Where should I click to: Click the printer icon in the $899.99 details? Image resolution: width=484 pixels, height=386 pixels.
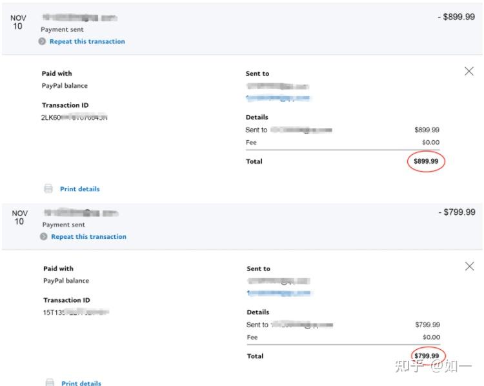(x=48, y=189)
